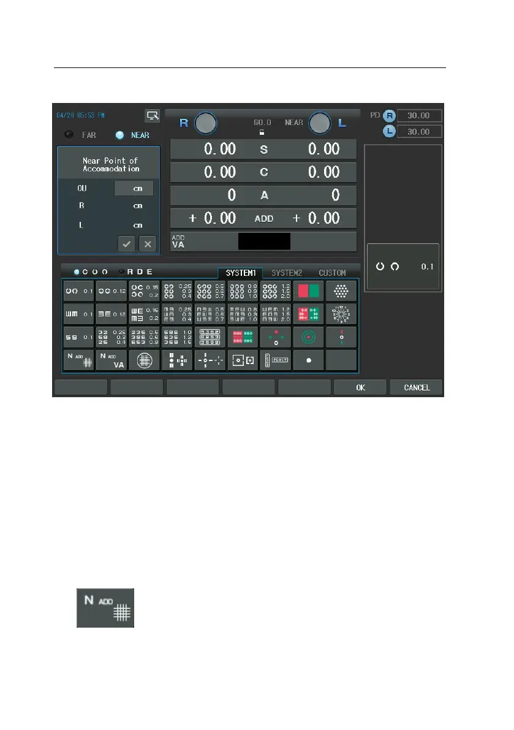Open the astigmatism clock dial chart
Viewport: 514px width, 730px height.
coord(341,314)
